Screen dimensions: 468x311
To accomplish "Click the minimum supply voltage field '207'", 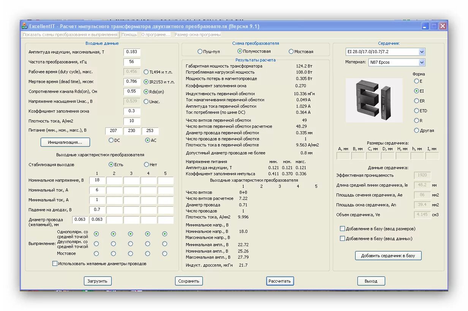I will 114,131.
